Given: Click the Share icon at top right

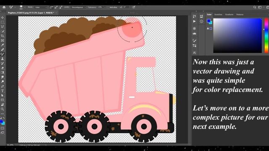Looking at the screenshot, I should point(267,7).
